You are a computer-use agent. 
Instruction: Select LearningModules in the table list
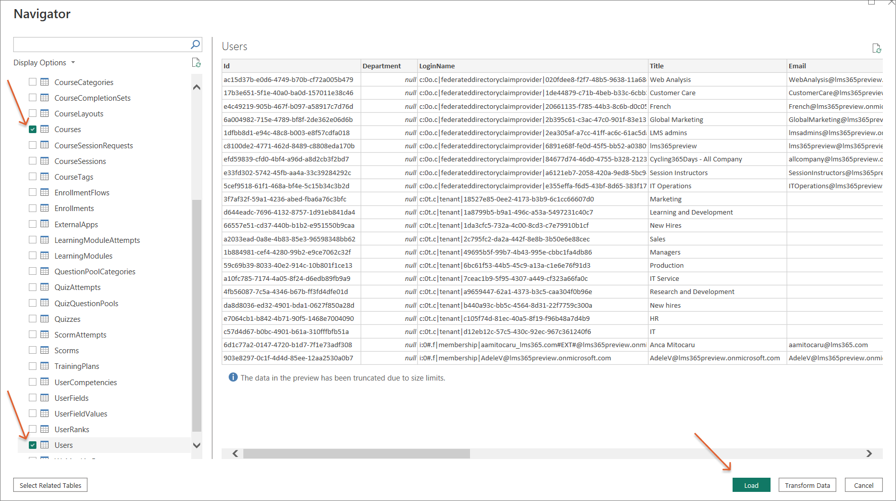tap(83, 256)
